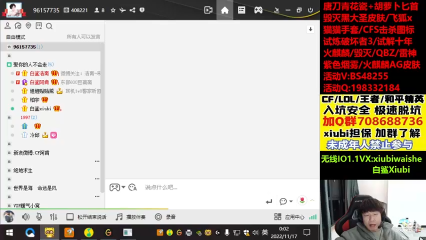Click the location pin icon
The height and width of the screenshot is (240, 426).
28,26
